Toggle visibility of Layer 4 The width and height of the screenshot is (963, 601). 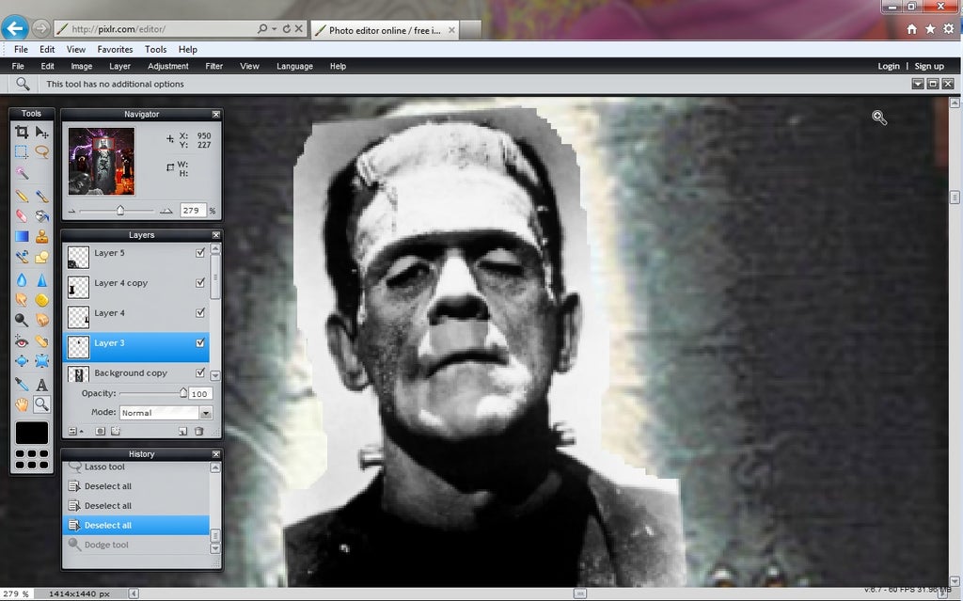(x=200, y=313)
